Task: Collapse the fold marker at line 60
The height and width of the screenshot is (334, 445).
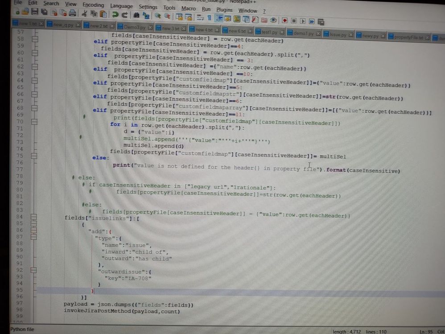Action: coord(35,53)
